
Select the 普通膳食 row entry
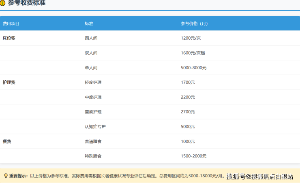(93, 141)
